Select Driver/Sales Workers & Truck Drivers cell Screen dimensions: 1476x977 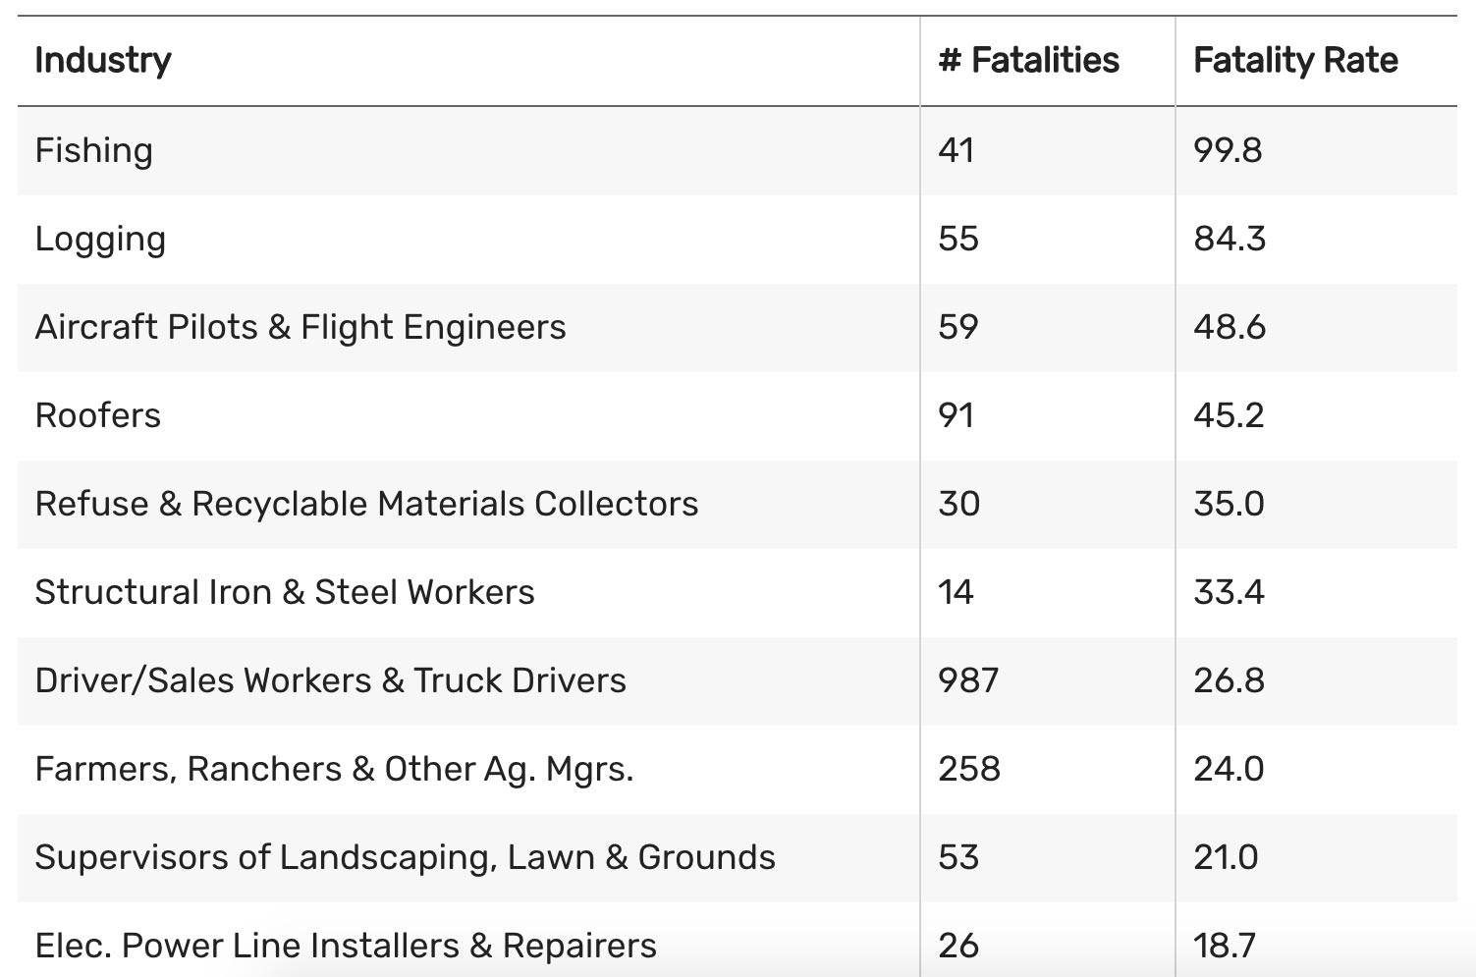330,680
